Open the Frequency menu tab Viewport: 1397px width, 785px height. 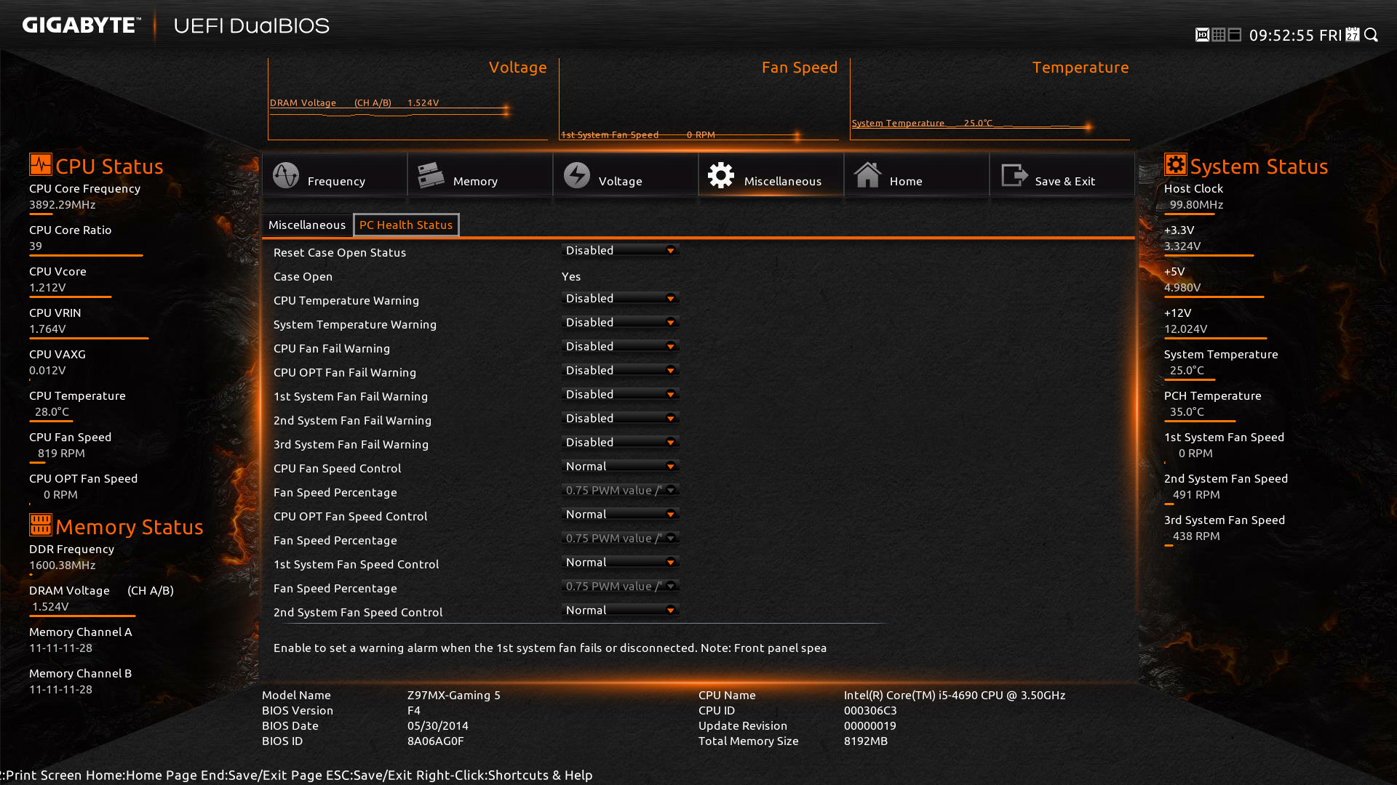[x=335, y=175]
